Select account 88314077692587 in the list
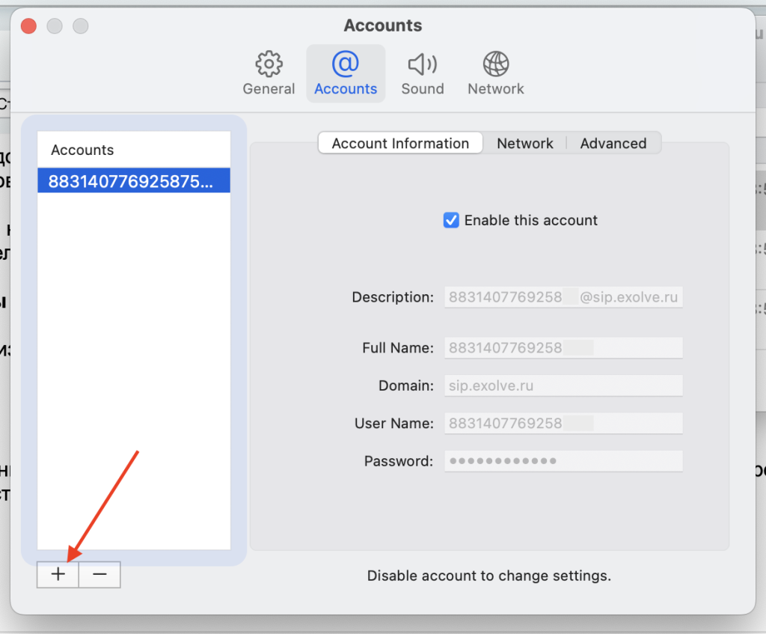The width and height of the screenshot is (766, 634). (x=134, y=181)
